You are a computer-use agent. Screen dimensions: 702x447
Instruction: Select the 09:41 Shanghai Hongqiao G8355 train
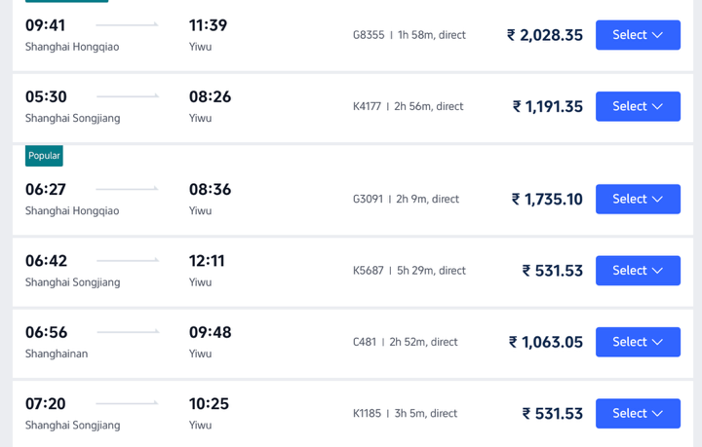(638, 35)
